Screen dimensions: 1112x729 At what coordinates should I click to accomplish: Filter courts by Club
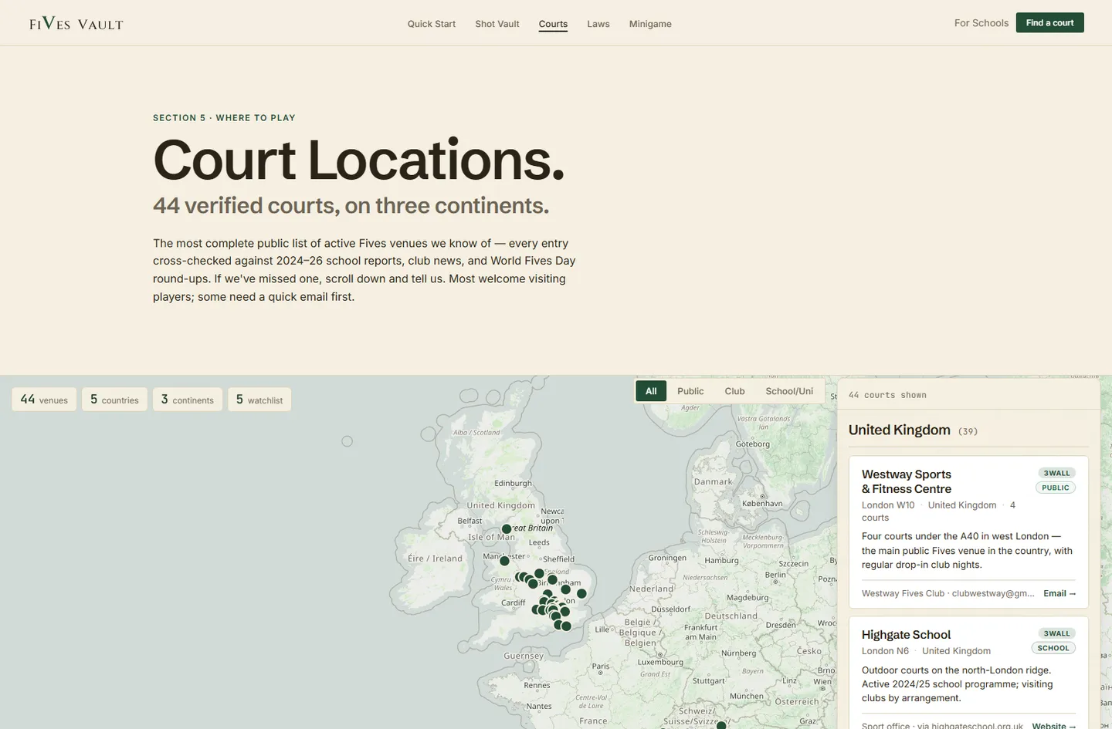click(735, 391)
